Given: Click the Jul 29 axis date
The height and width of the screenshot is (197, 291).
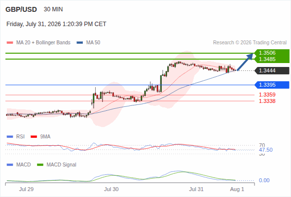Looking at the screenshot, I should (x=26, y=190).
